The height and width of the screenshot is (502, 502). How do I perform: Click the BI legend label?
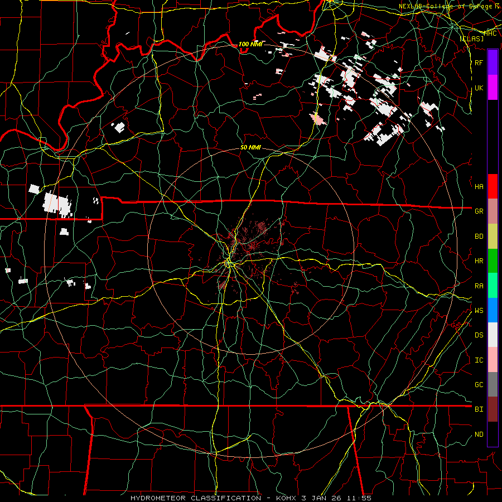(479, 409)
